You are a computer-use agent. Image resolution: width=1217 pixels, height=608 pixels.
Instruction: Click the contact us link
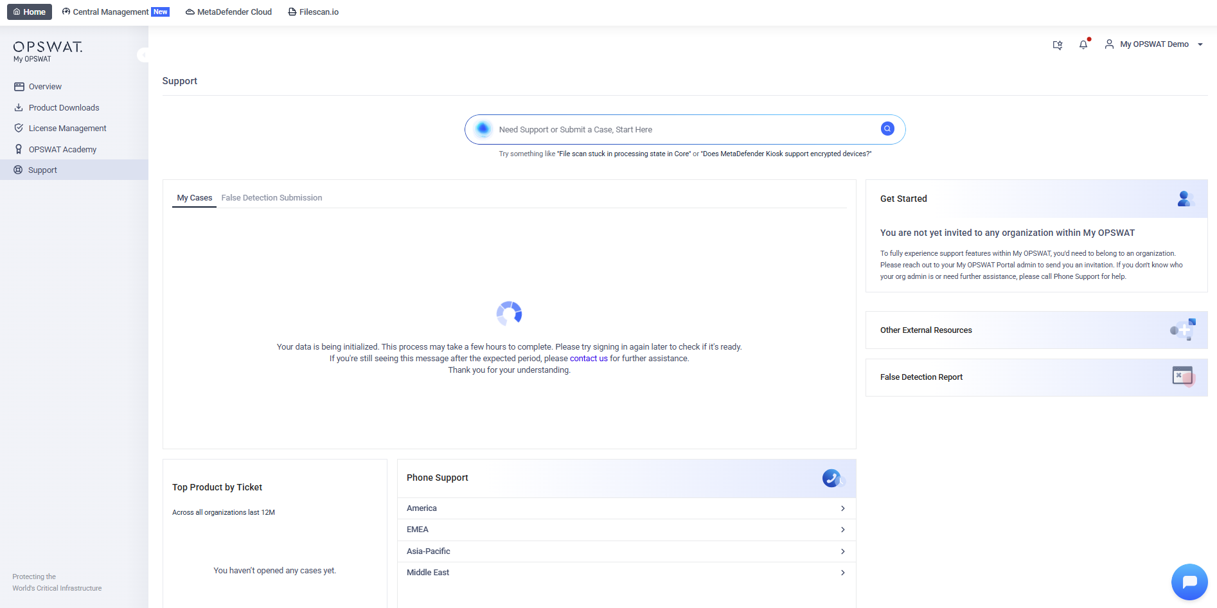[588, 359]
